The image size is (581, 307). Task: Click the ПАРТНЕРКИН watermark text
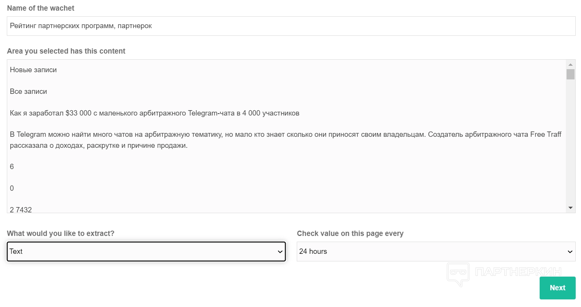tap(518, 272)
